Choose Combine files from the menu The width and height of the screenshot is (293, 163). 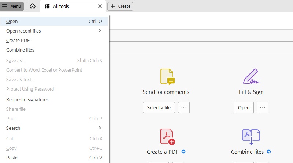pos(54,50)
